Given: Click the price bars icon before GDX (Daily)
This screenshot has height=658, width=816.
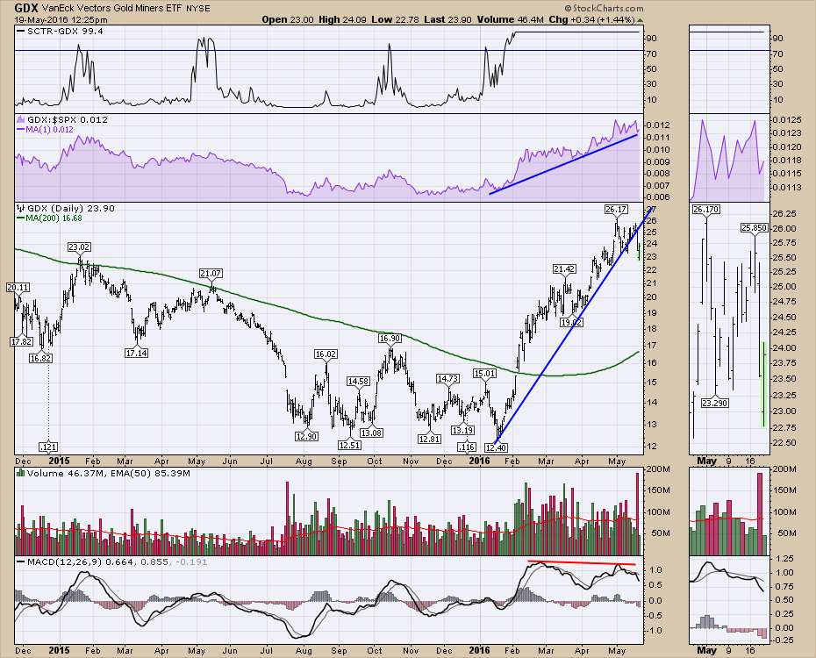Looking at the screenshot, I should 21,208.
